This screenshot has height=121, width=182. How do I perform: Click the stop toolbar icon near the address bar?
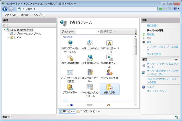point(165,9)
